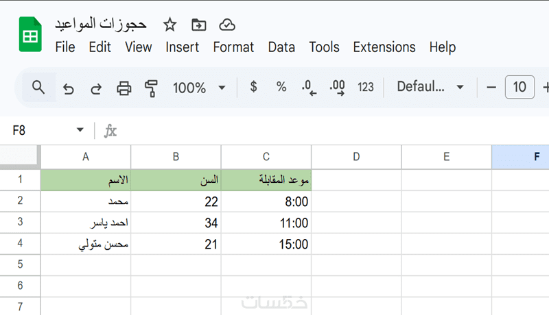Check the cloud save status icon
Viewport: 549px width, 315px height.
coord(227,25)
